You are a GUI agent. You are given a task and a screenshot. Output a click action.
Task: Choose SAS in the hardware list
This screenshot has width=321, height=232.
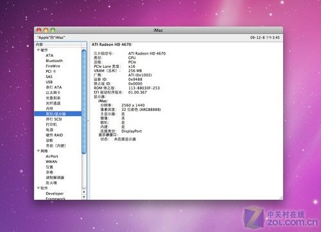pos(49,77)
